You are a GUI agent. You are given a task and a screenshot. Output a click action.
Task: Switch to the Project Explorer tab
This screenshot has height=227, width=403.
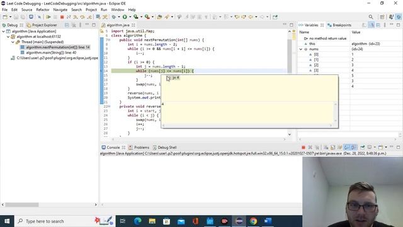pyautogui.click(x=42, y=25)
